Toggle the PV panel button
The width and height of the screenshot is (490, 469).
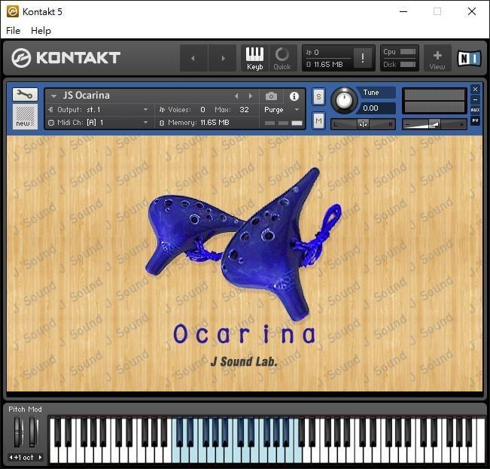[x=475, y=120]
